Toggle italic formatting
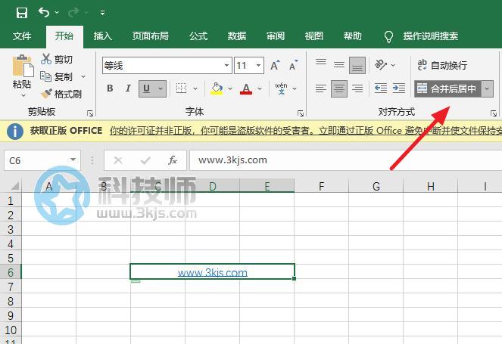 pyautogui.click(x=128, y=88)
